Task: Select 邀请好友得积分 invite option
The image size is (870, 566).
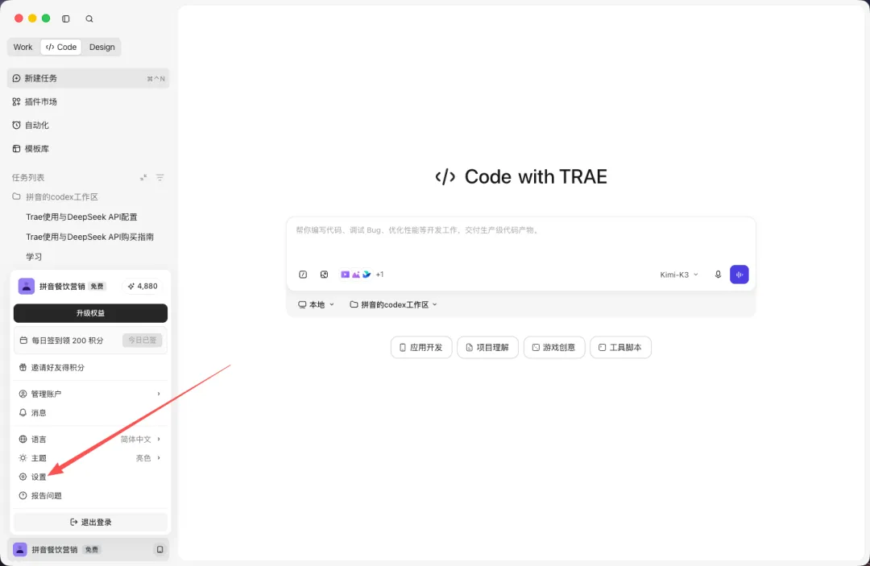Action: click(90, 368)
